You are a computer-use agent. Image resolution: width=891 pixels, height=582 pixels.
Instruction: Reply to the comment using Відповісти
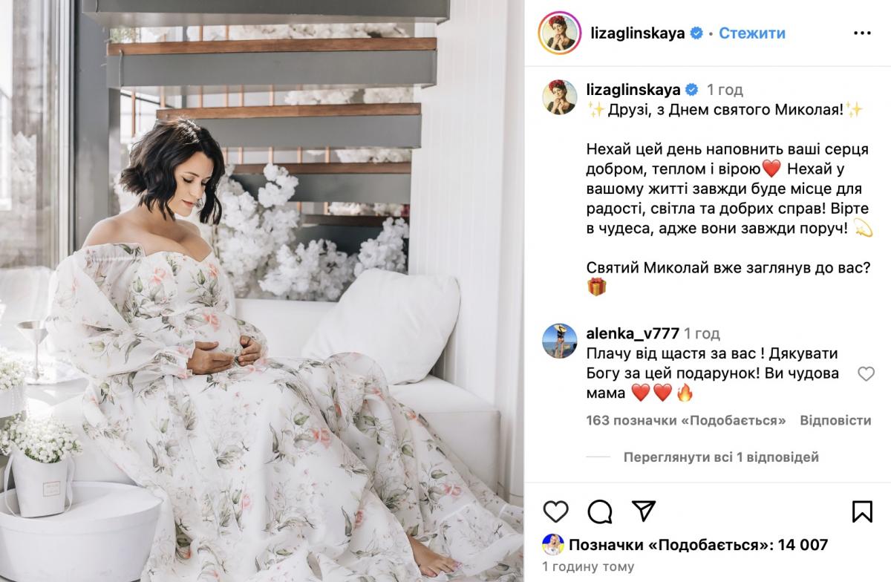coord(835,420)
